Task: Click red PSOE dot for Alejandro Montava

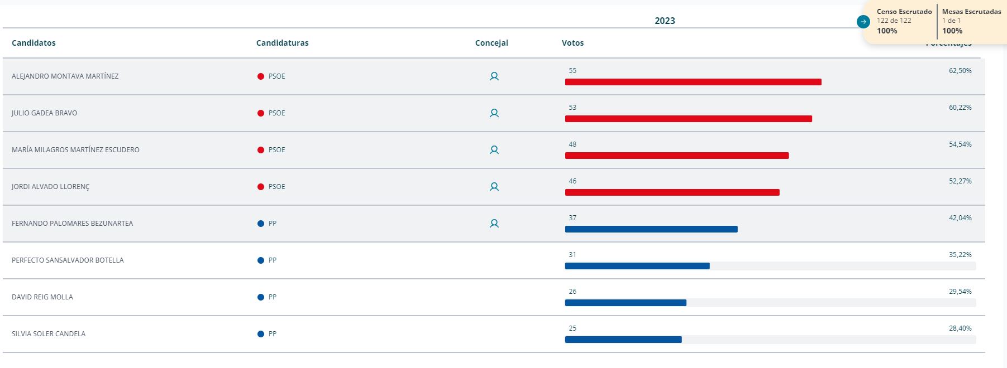Action: point(260,76)
